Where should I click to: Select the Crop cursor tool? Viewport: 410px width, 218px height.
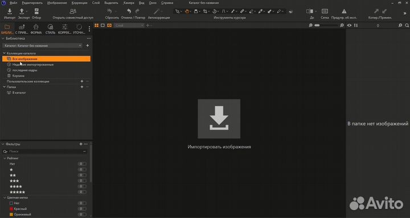pyautogui.click(x=205, y=11)
